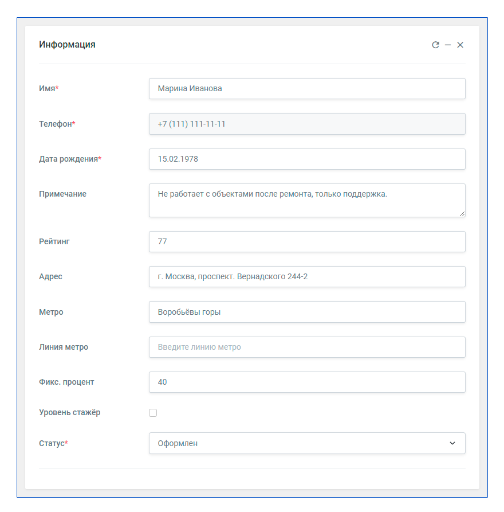Select the Метро field Воробьёвы горы
Screen dimensions: 504x512
coord(307,312)
